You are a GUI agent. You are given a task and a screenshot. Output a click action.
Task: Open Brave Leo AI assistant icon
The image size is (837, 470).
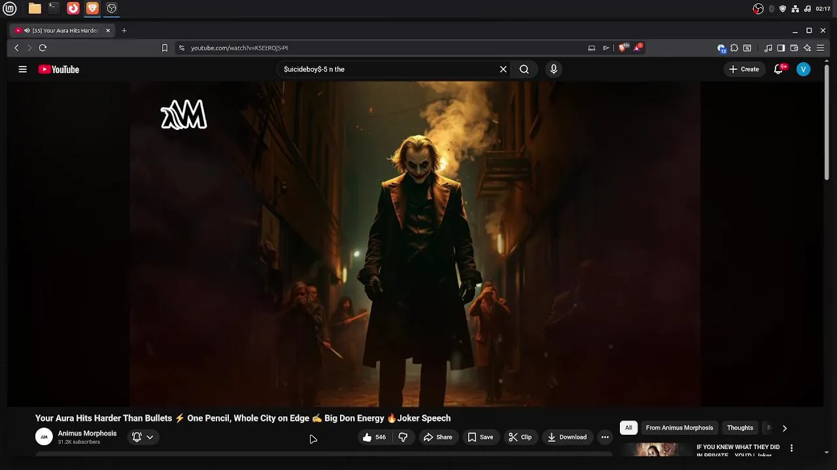(807, 48)
